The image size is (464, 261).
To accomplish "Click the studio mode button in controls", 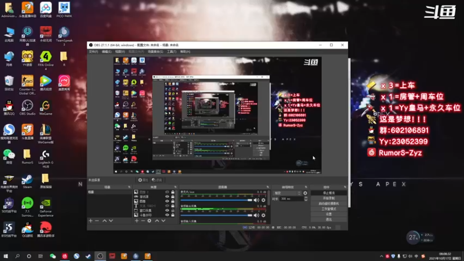I will (x=329, y=209).
